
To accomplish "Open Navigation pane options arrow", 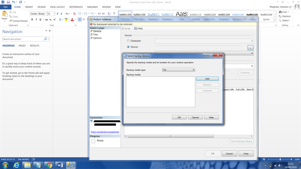I will (46, 31).
